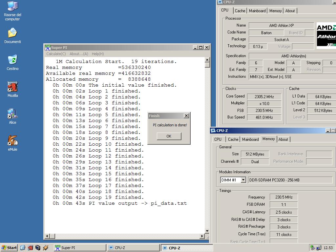Click the fourth quick launch icon
This screenshot has width=336, height=252.
point(45,248)
